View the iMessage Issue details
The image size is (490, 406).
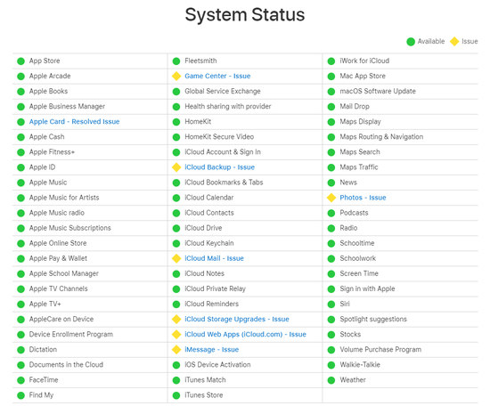point(211,350)
